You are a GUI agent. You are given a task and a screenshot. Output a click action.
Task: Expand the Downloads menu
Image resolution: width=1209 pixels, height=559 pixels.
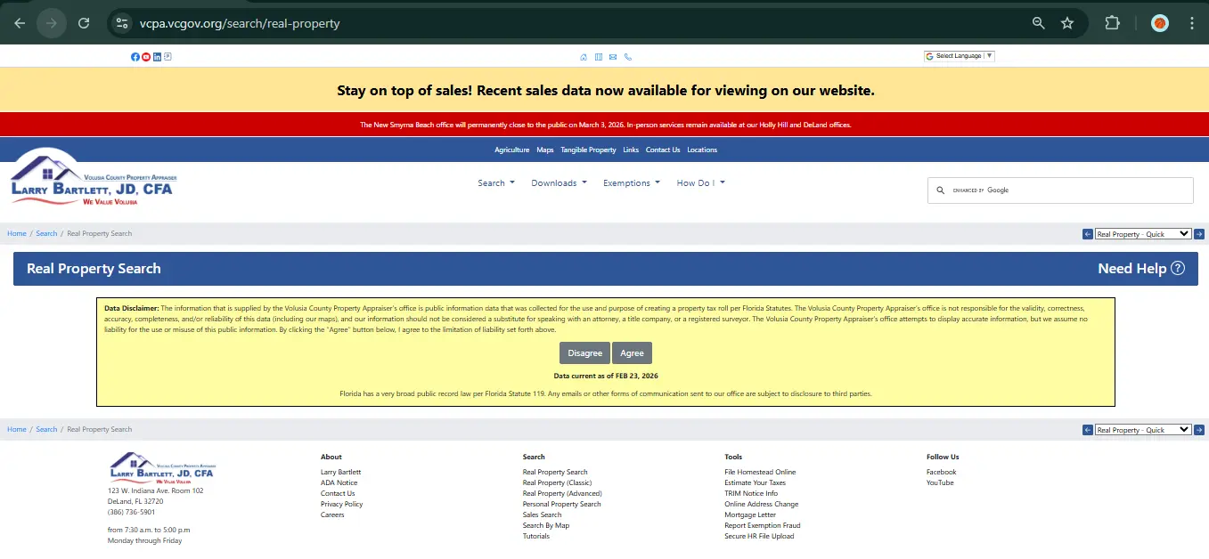click(x=559, y=183)
